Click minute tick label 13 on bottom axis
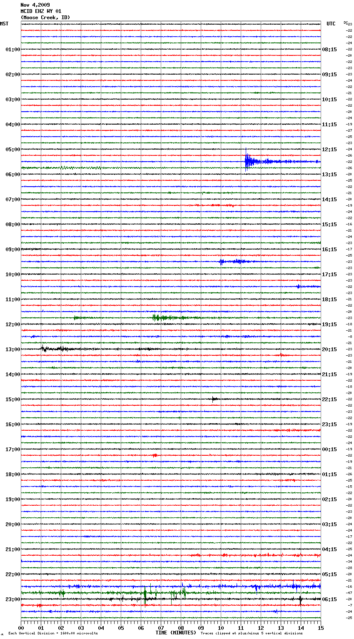Viewport: 354px width, 639px height. pos(281,628)
